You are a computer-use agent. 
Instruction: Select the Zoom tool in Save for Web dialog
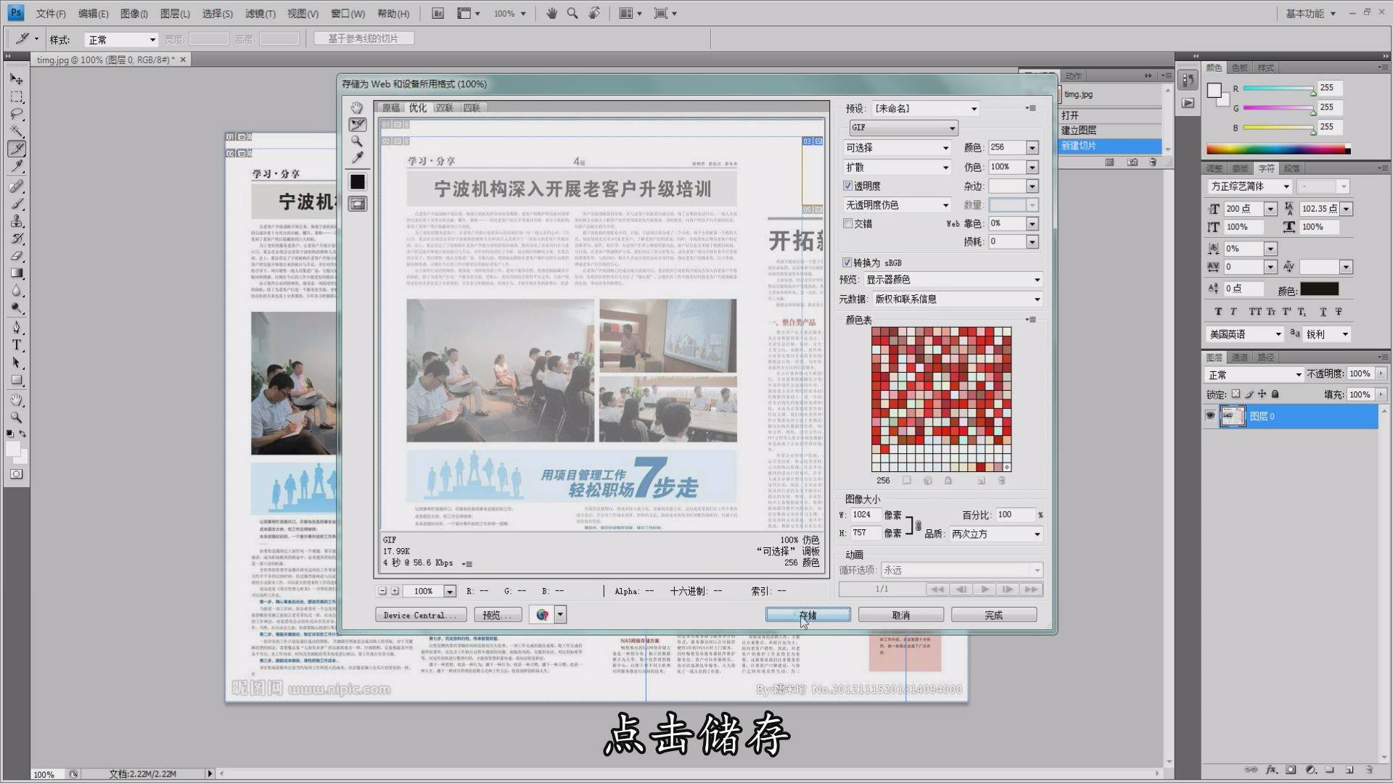(x=357, y=141)
